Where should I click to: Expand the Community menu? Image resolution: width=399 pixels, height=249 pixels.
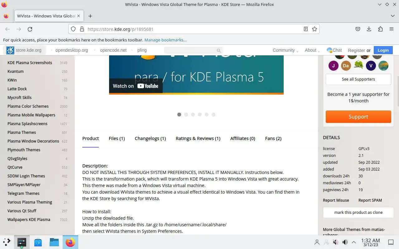click(285, 50)
